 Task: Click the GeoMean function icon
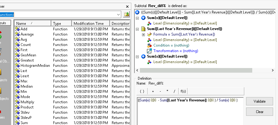coord(17,55)
